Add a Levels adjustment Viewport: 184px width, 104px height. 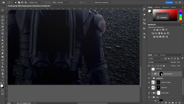[x=157, y=30]
